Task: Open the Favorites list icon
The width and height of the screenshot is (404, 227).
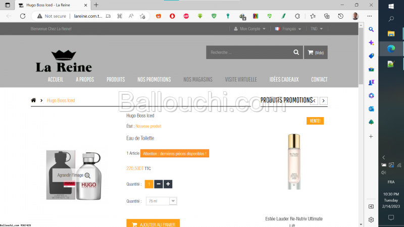Action: pos(313,16)
